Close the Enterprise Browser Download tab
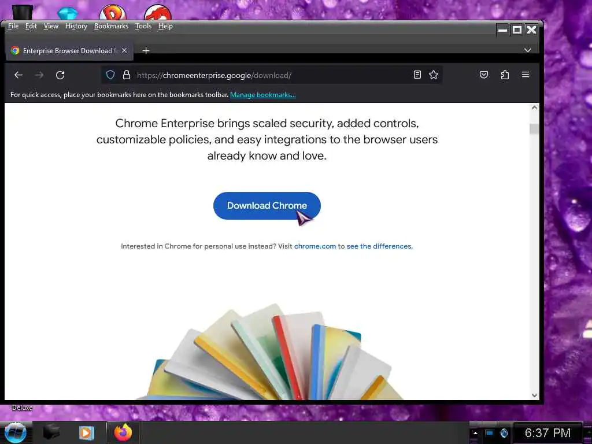This screenshot has height=444, width=592. pyautogui.click(x=124, y=50)
